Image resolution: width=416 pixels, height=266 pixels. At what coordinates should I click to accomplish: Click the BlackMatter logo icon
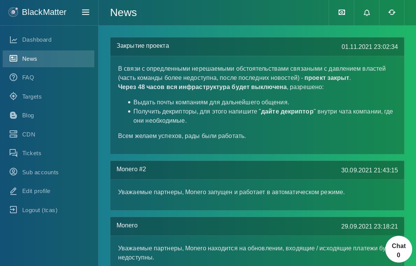click(13, 12)
